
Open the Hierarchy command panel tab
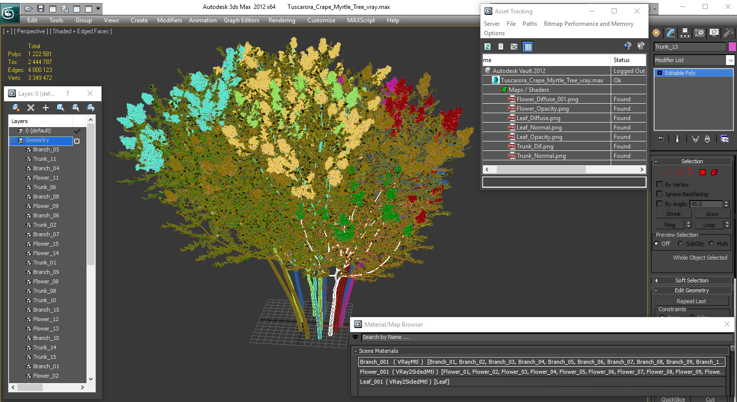tap(685, 33)
